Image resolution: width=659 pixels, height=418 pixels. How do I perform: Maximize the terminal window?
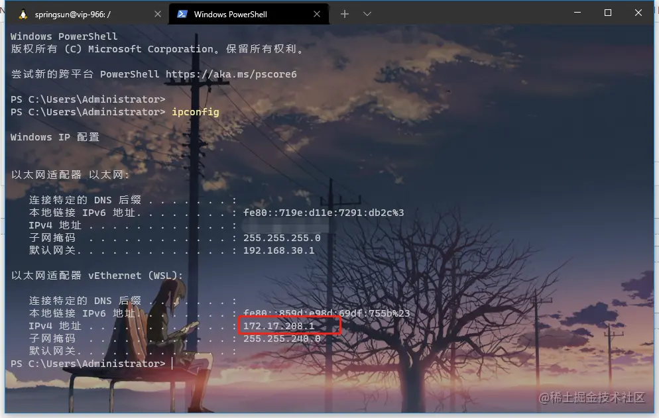pyautogui.click(x=608, y=13)
